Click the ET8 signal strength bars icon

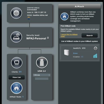(x=95, y=56)
